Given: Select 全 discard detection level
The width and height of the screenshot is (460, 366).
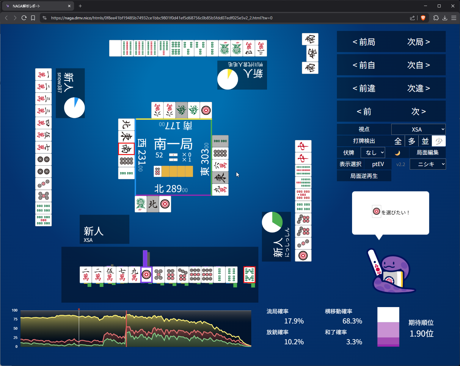Looking at the screenshot, I should [x=398, y=141].
